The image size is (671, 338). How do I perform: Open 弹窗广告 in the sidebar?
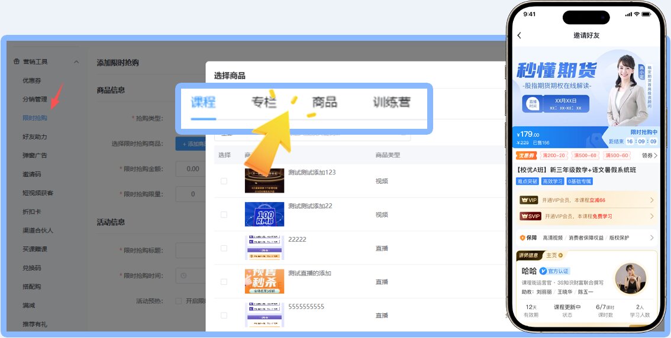pos(35,155)
